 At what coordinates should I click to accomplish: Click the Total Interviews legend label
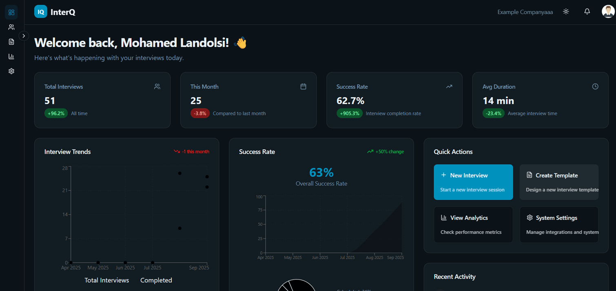106,280
